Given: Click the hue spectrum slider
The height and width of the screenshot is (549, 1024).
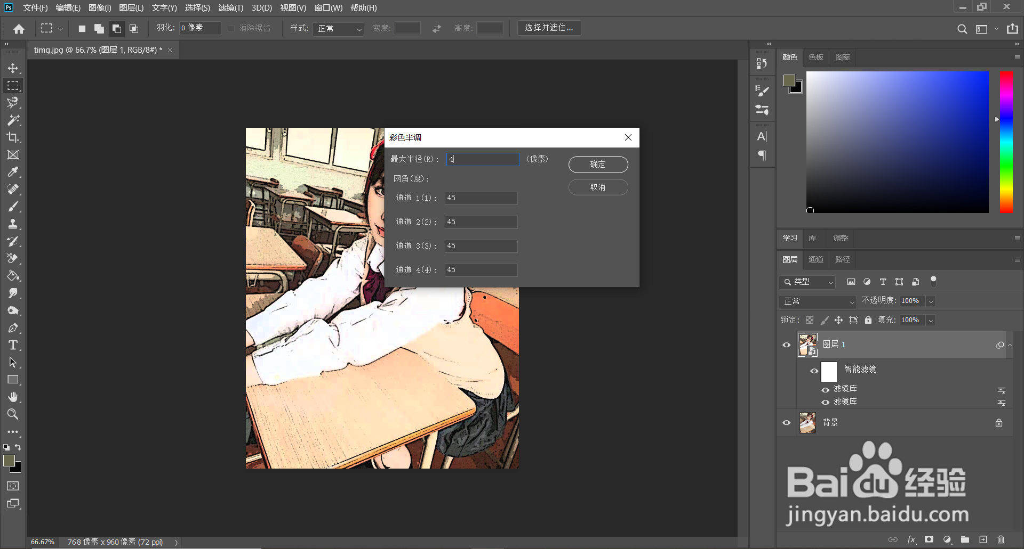Looking at the screenshot, I should pyautogui.click(x=1006, y=142).
